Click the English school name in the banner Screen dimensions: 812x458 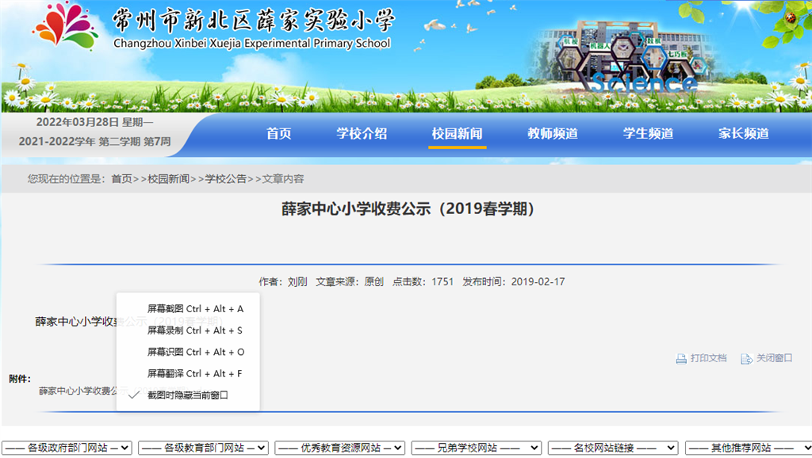pos(251,44)
